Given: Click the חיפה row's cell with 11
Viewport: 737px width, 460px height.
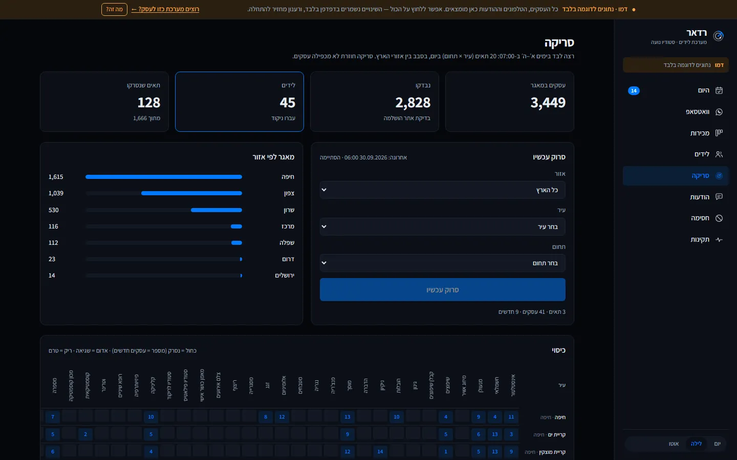Looking at the screenshot, I should pos(511,417).
